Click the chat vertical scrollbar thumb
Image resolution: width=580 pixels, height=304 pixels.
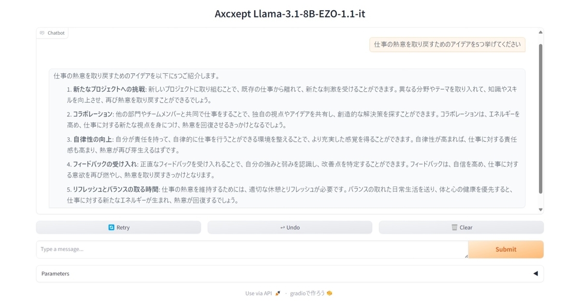tap(541, 119)
